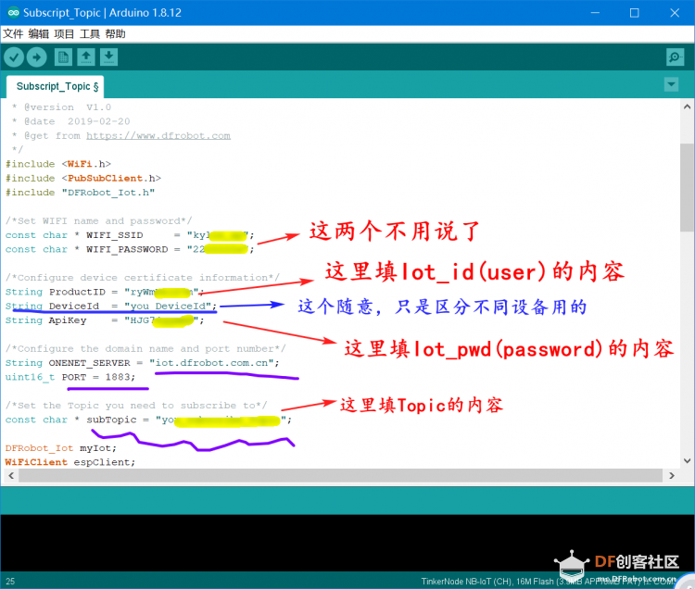Open the 编辑 menu
Screen dimensions: 695x589
pos(39,34)
